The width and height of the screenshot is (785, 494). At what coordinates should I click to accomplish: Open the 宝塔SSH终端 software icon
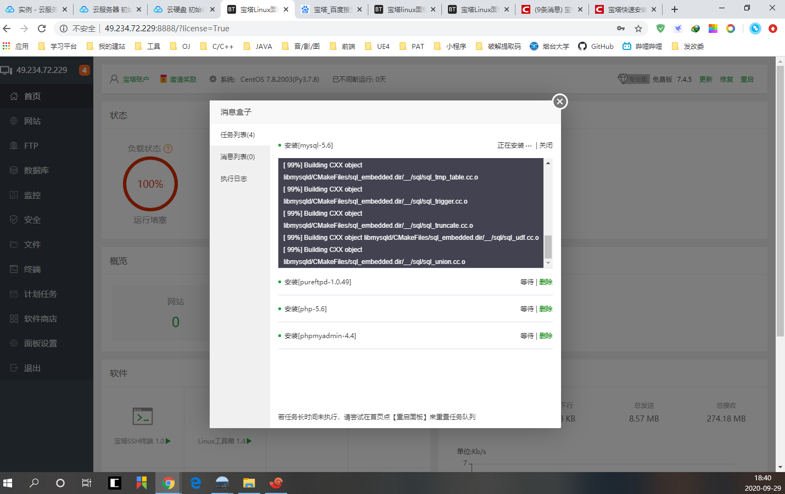coord(143,417)
